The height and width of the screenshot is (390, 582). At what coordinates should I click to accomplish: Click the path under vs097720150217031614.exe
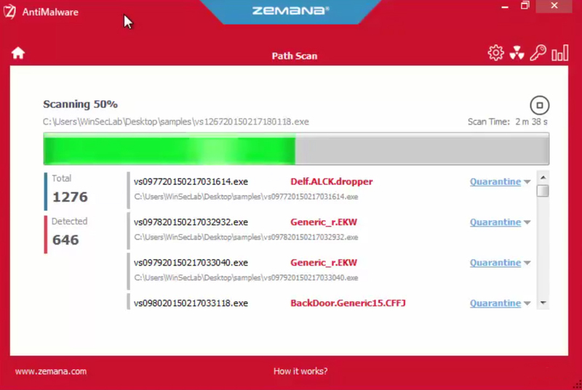pos(246,196)
